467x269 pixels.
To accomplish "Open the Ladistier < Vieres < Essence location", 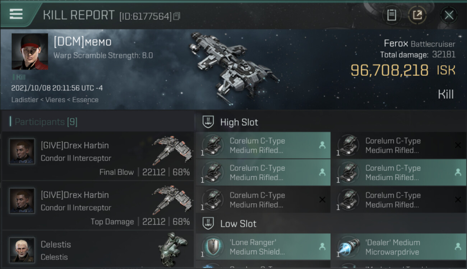I will pos(55,100).
